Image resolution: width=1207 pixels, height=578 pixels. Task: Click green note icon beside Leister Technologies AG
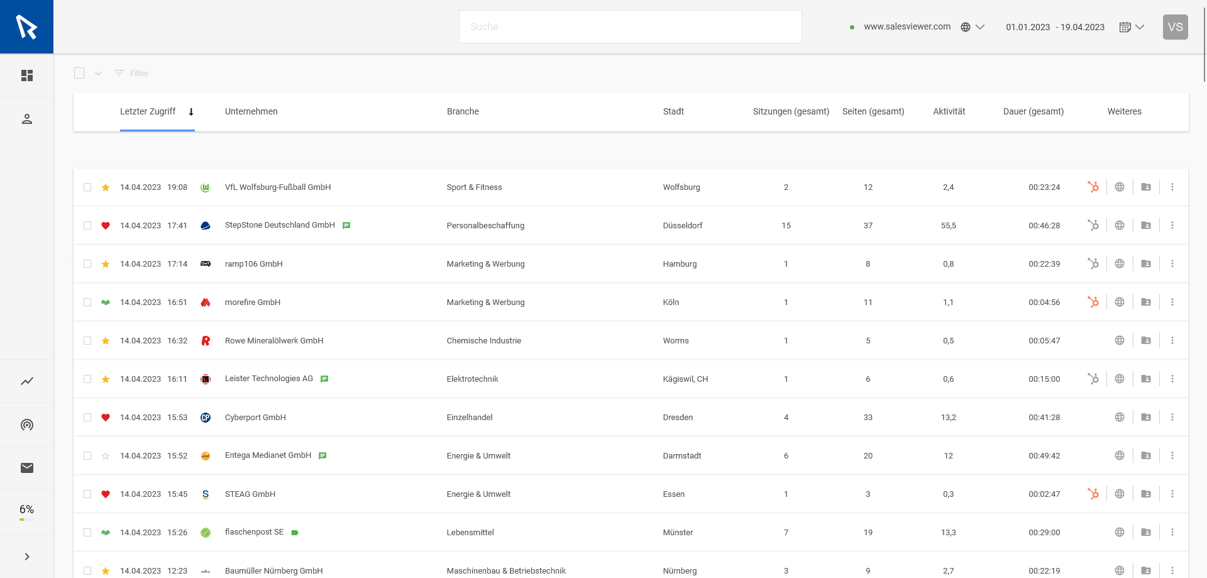click(x=324, y=379)
